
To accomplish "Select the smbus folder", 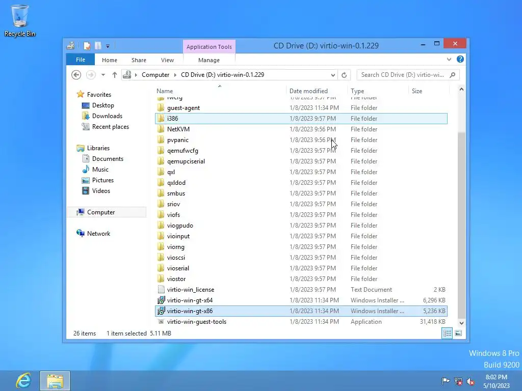I will pos(176,193).
